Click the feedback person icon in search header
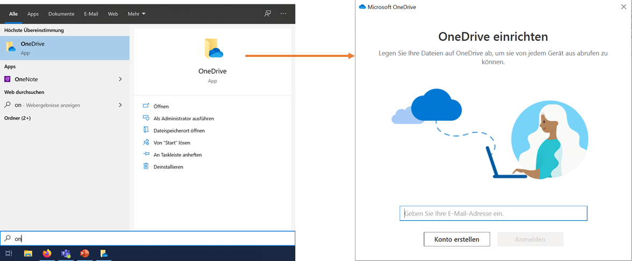The height and width of the screenshot is (261, 632). point(267,14)
